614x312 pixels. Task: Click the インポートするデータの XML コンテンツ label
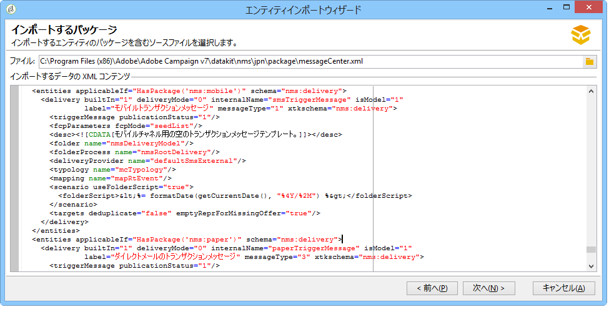[70, 77]
